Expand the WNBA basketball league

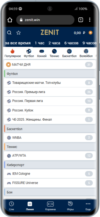click(50, 138)
